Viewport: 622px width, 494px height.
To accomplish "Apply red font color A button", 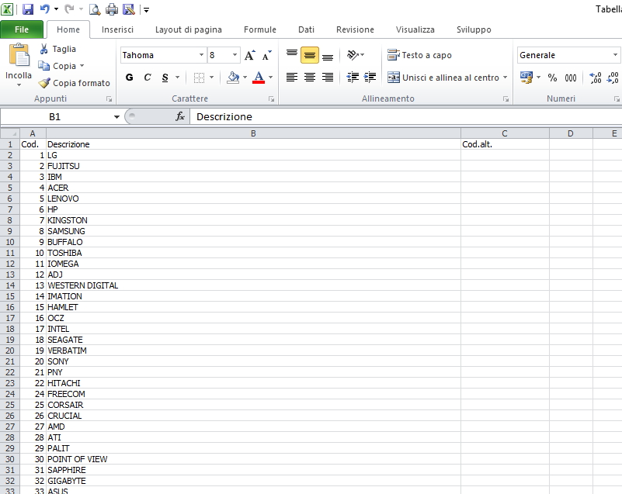I will 259,78.
